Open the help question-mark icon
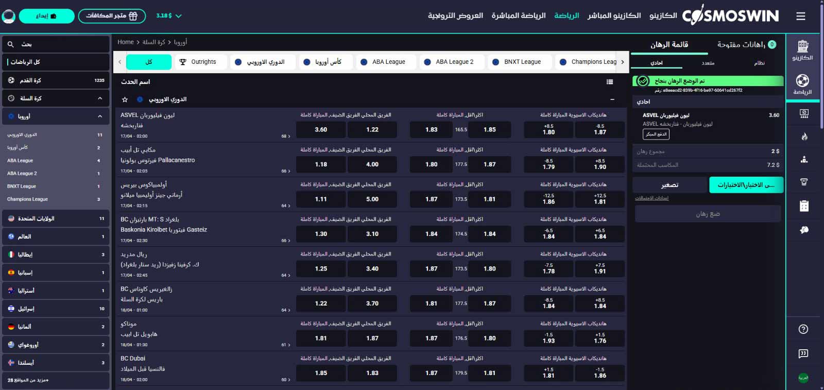Screen dimensions: 824x390 point(803,329)
